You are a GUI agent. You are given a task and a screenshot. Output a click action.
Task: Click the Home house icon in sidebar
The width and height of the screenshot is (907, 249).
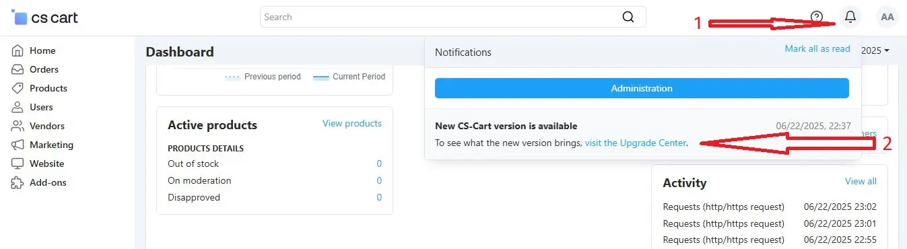[x=18, y=50]
